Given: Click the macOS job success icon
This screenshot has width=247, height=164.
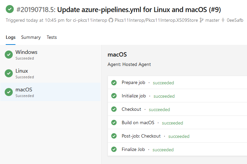Looking at the screenshot, I should tap(9, 92).
